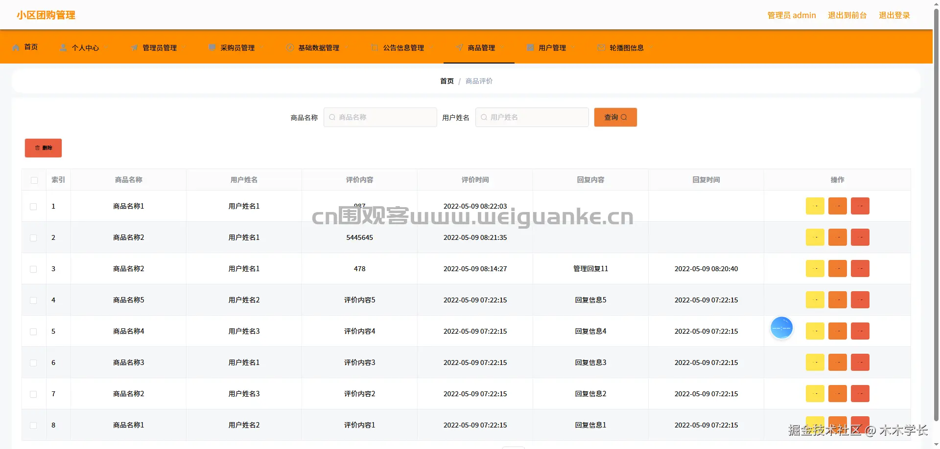Go to 首页 in the breadcrumb
The width and height of the screenshot is (940, 449).
446,81
